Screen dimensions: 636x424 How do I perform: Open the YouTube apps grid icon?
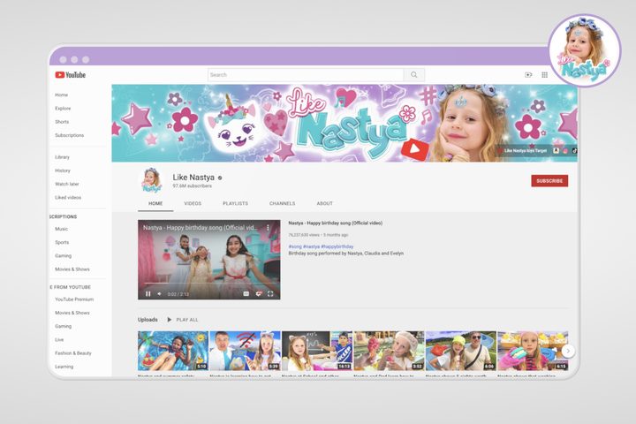click(545, 75)
